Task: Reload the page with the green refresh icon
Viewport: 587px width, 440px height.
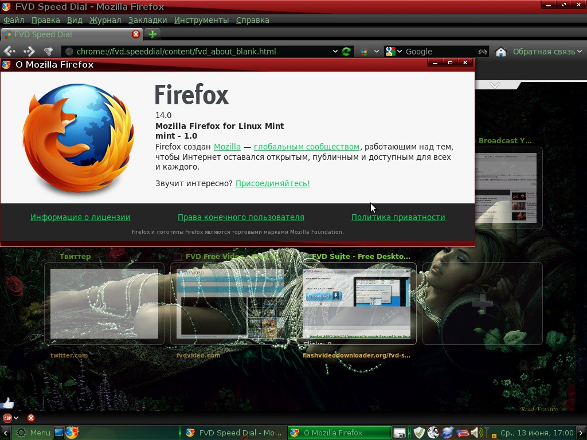Action: tap(346, 51)
